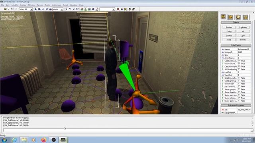Open the Terrain menu
Screen dimensions: 255x143
[40, 5]
